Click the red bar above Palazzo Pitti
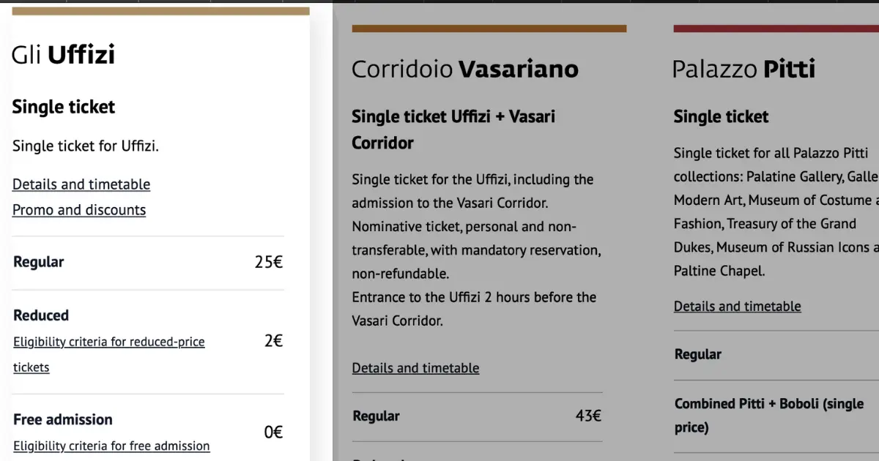 coord(776,29)
